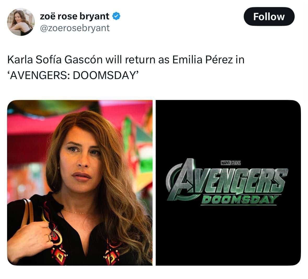Click the words Emilia Pérez in the tweet
The width and height of the screenshot is (308, 279).
tap(202, 60)
